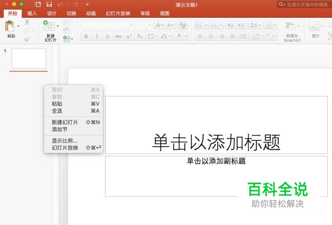Switch to the 切换 (Transitions) tab
Image resolution: width=332 pixels, height=225 pixels.
[x=71, y=13]
